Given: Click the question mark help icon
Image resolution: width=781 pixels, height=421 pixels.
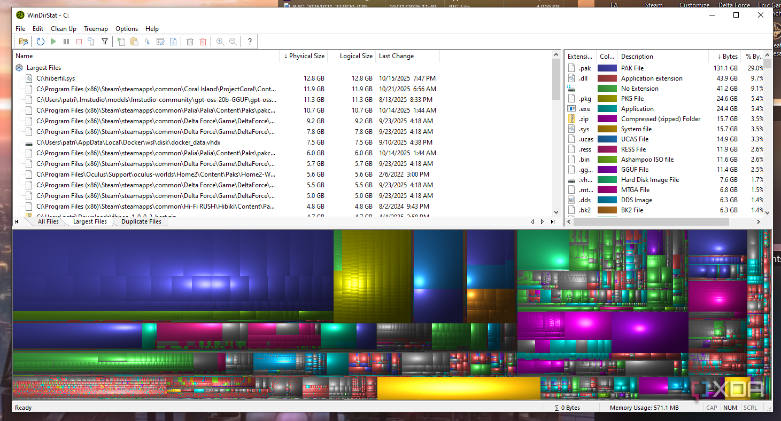Looking at the screenshot, I should click(x=250, y=42).
